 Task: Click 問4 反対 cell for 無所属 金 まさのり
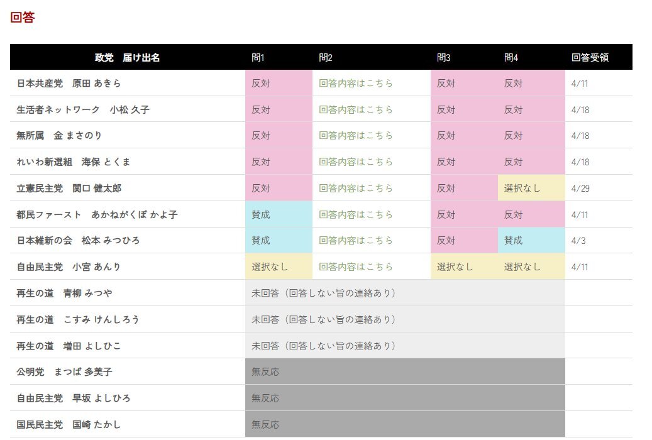point(531,135)
